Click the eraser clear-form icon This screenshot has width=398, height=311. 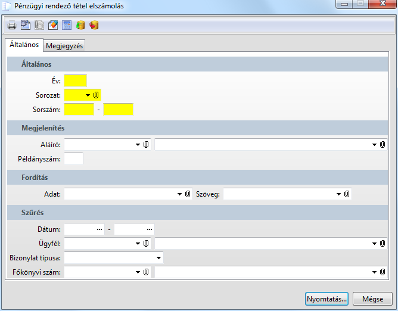[53, 26]
